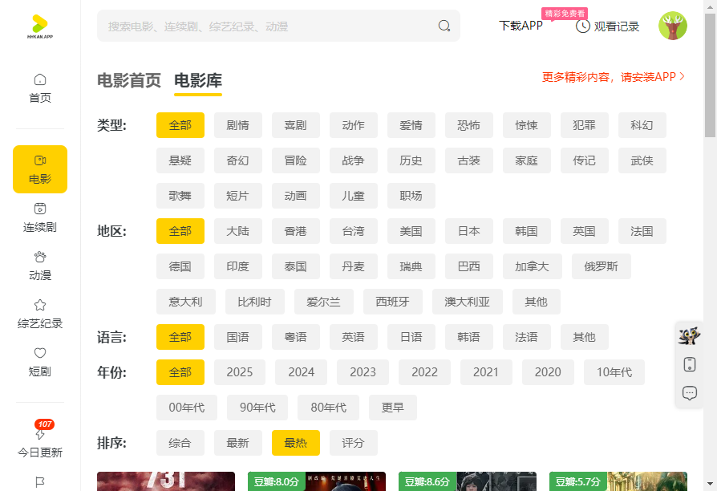Filter by 更早 years
Image resolution: width=717 pixels, height=491 pixels.
coord(393,408)
